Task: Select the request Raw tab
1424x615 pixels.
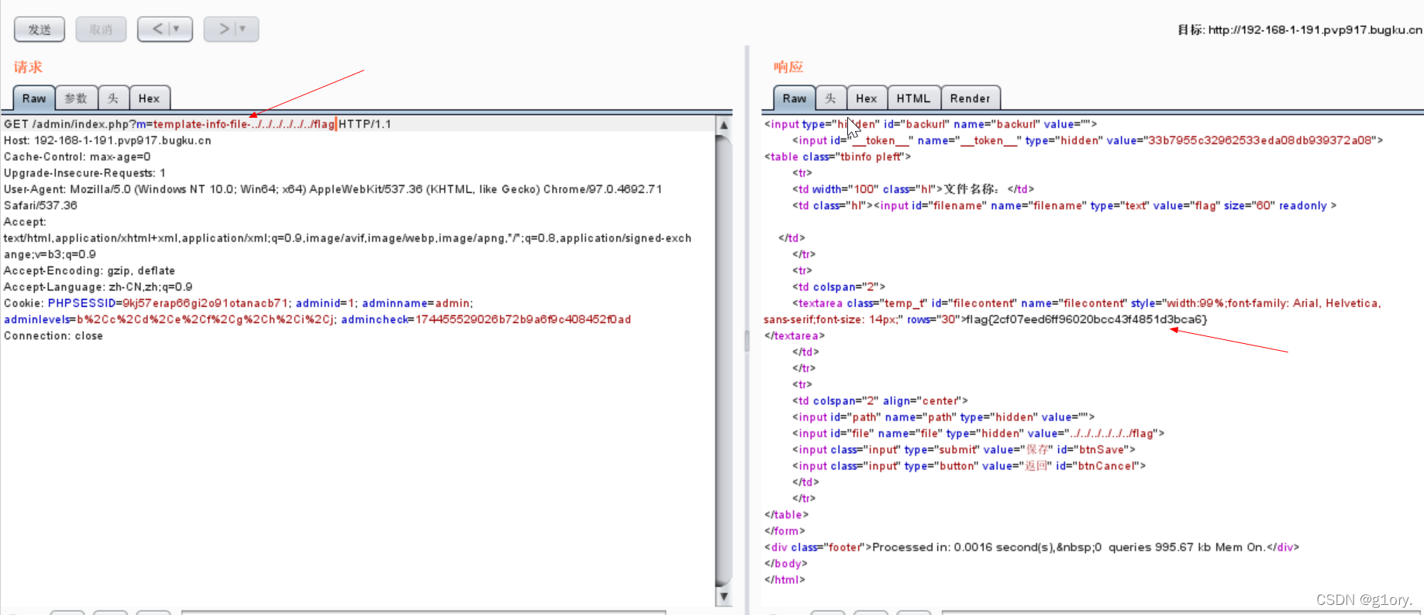Action: (34, 98)
